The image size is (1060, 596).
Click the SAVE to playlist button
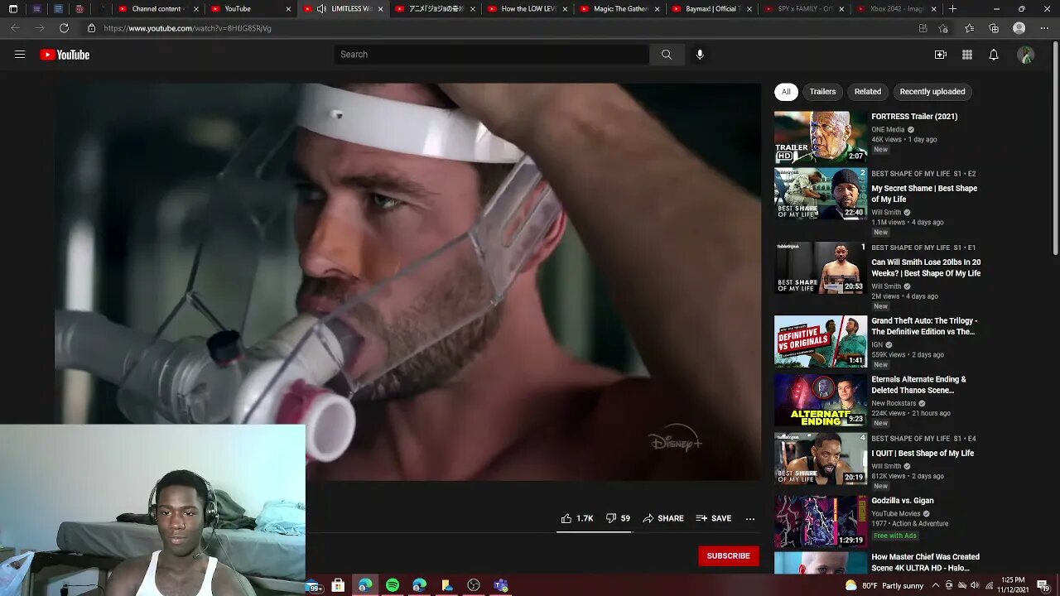click(x=714, y=518)
